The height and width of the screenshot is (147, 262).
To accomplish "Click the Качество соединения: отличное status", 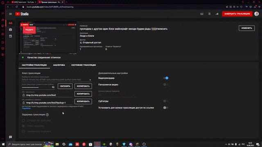I will [x=44, y=58].
